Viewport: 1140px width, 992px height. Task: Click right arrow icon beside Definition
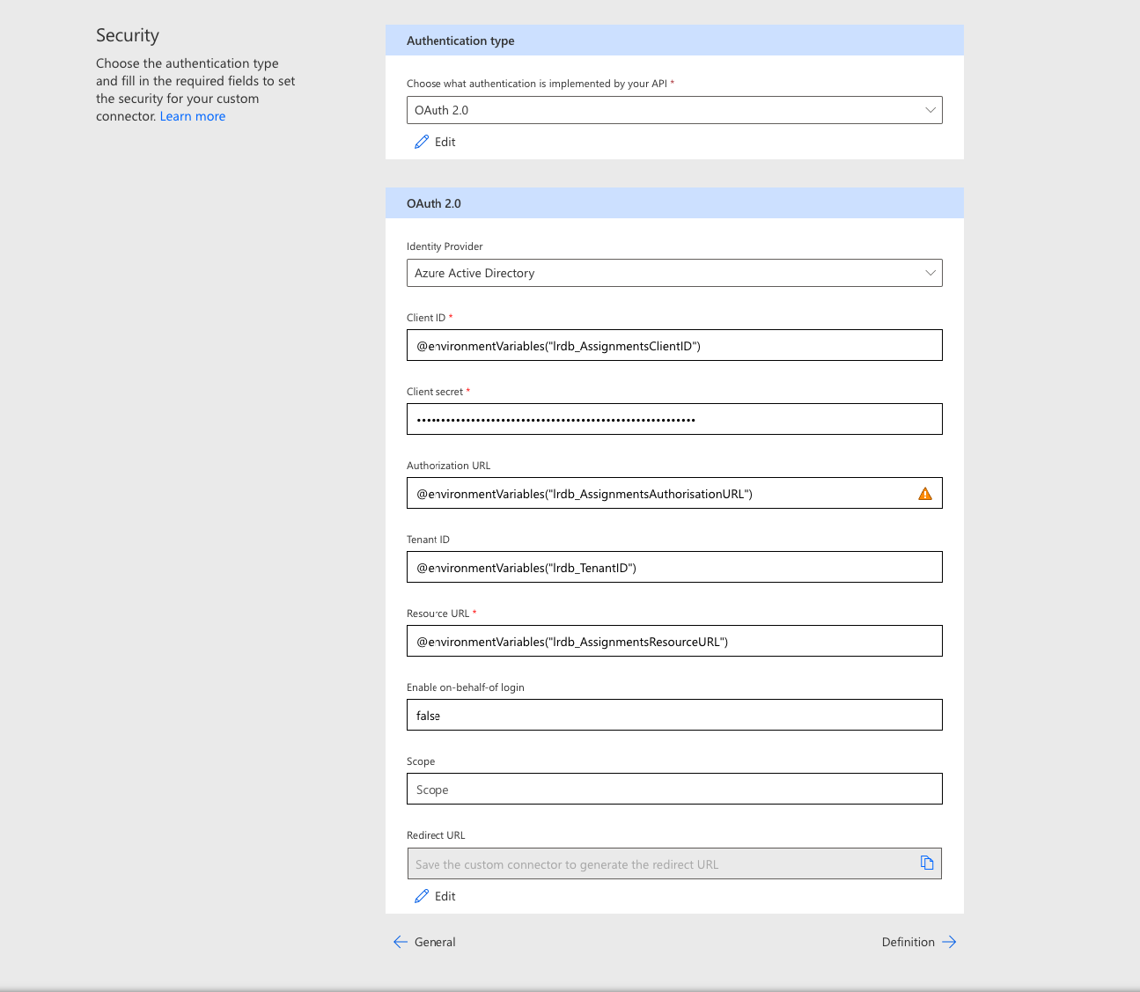click(x=949, y=942)
